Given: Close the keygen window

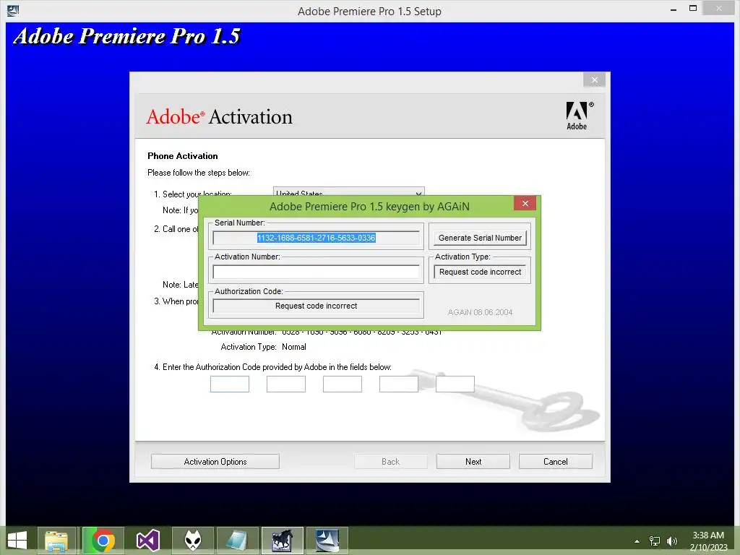Looking at the screenshot, I should point(525,203).
